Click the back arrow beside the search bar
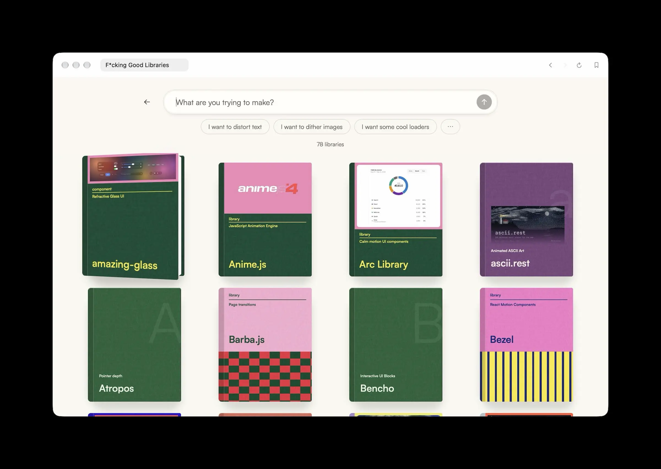This screenshot has width=661, height=469. click(147, 102)
